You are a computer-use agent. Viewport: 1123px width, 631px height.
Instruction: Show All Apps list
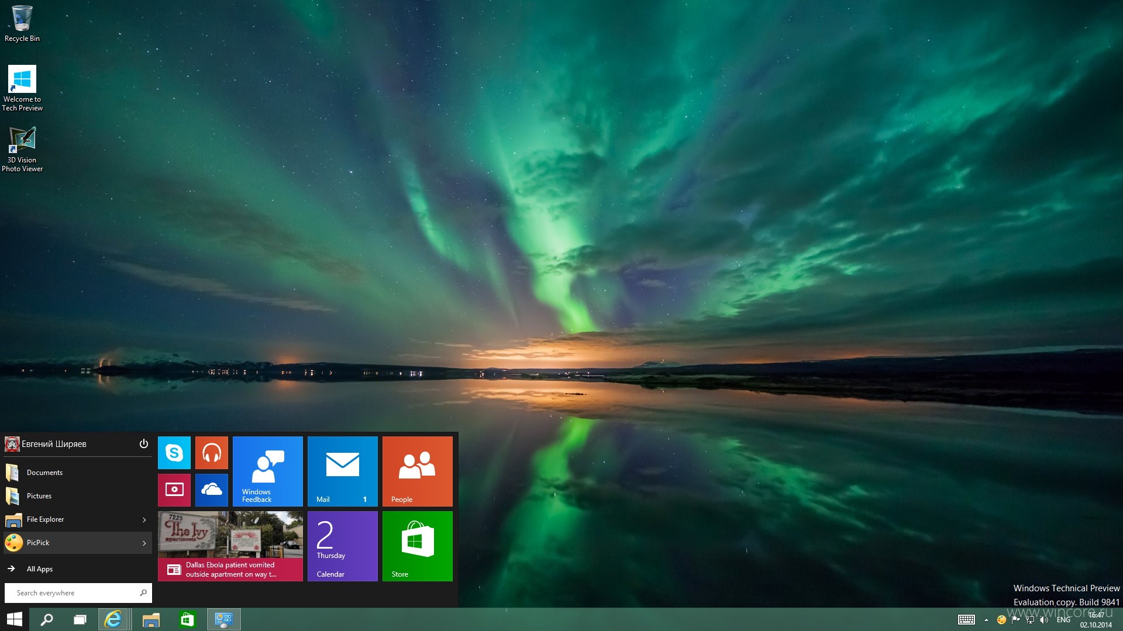(x=78, y=568)
